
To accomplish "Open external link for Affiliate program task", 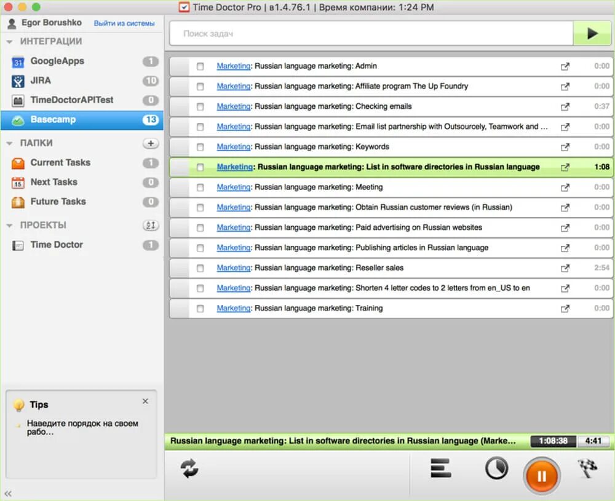I will [x=565, y=86].
